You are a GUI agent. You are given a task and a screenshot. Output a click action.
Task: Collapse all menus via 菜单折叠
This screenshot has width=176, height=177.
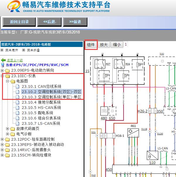tap(33, 50)
